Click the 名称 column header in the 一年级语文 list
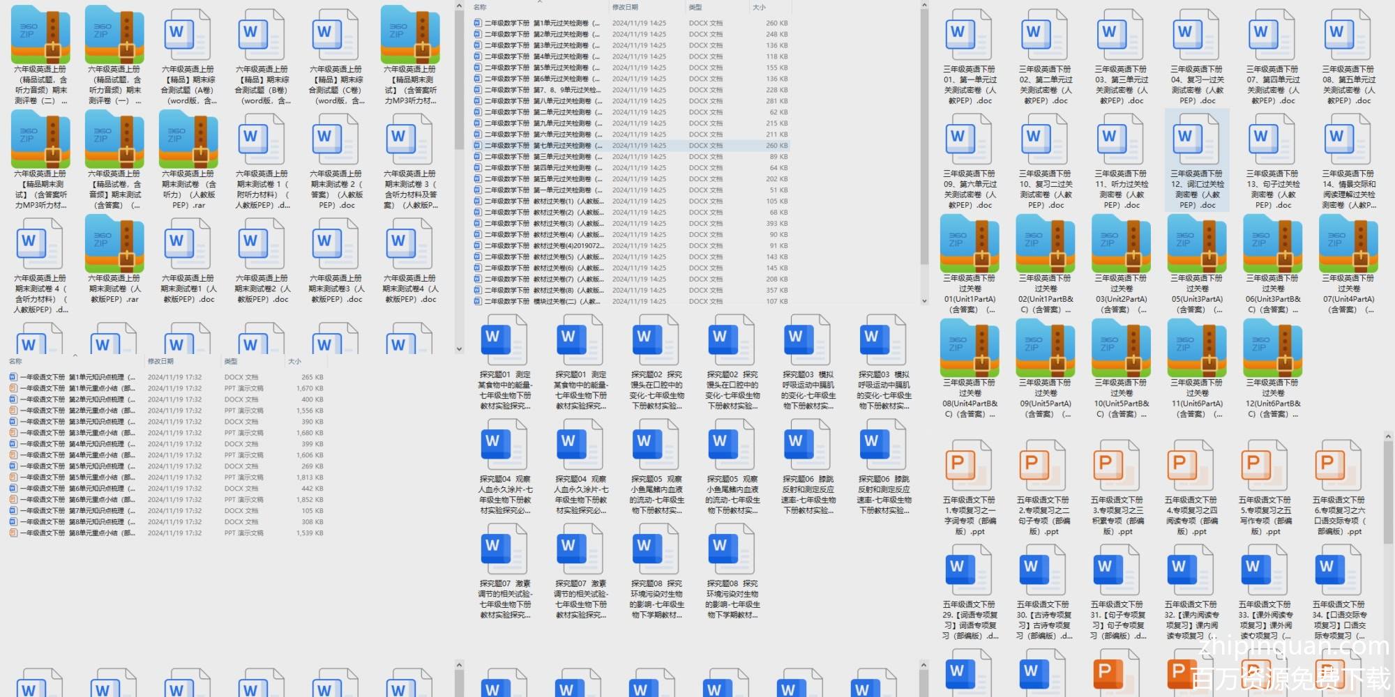Screen dimensions: 1395x697 click(x=15, y=361)
